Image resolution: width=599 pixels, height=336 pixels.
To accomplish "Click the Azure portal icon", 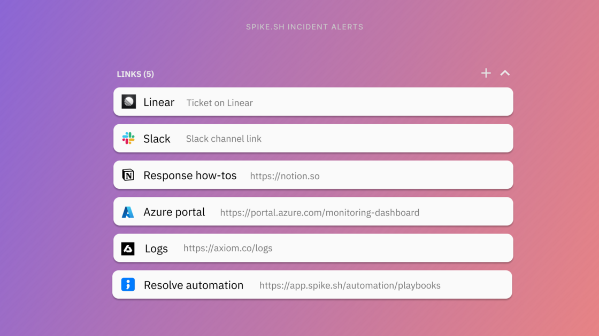I will point(128,212).
